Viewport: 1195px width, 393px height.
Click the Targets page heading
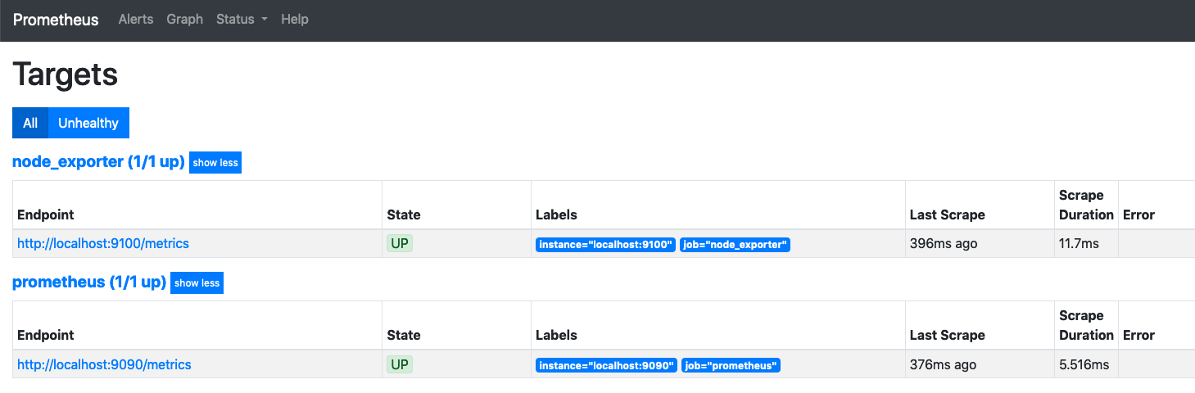point(66,75)
